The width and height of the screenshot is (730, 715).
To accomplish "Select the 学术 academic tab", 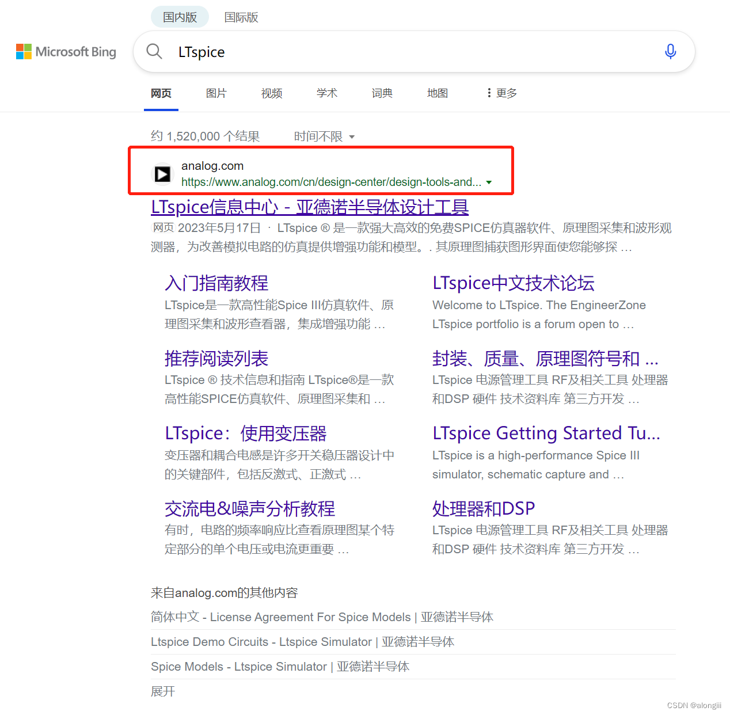I will pyautogui.click(x=327, y=93).
